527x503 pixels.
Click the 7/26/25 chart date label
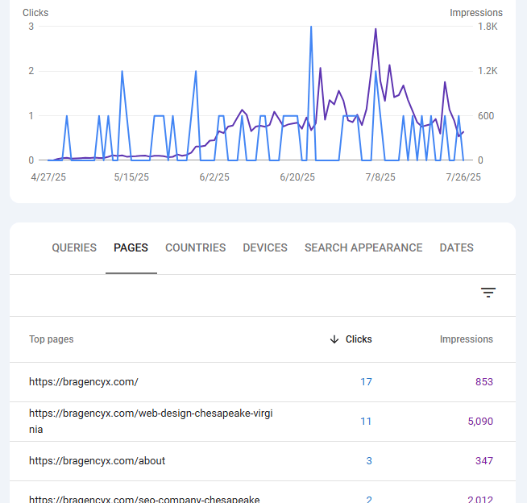click(463, 177)
